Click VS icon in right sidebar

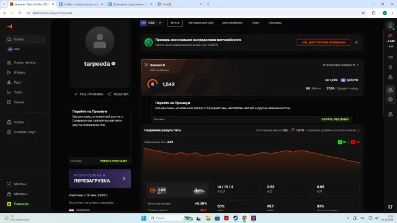pyautogui.click(x=390, y=57)
